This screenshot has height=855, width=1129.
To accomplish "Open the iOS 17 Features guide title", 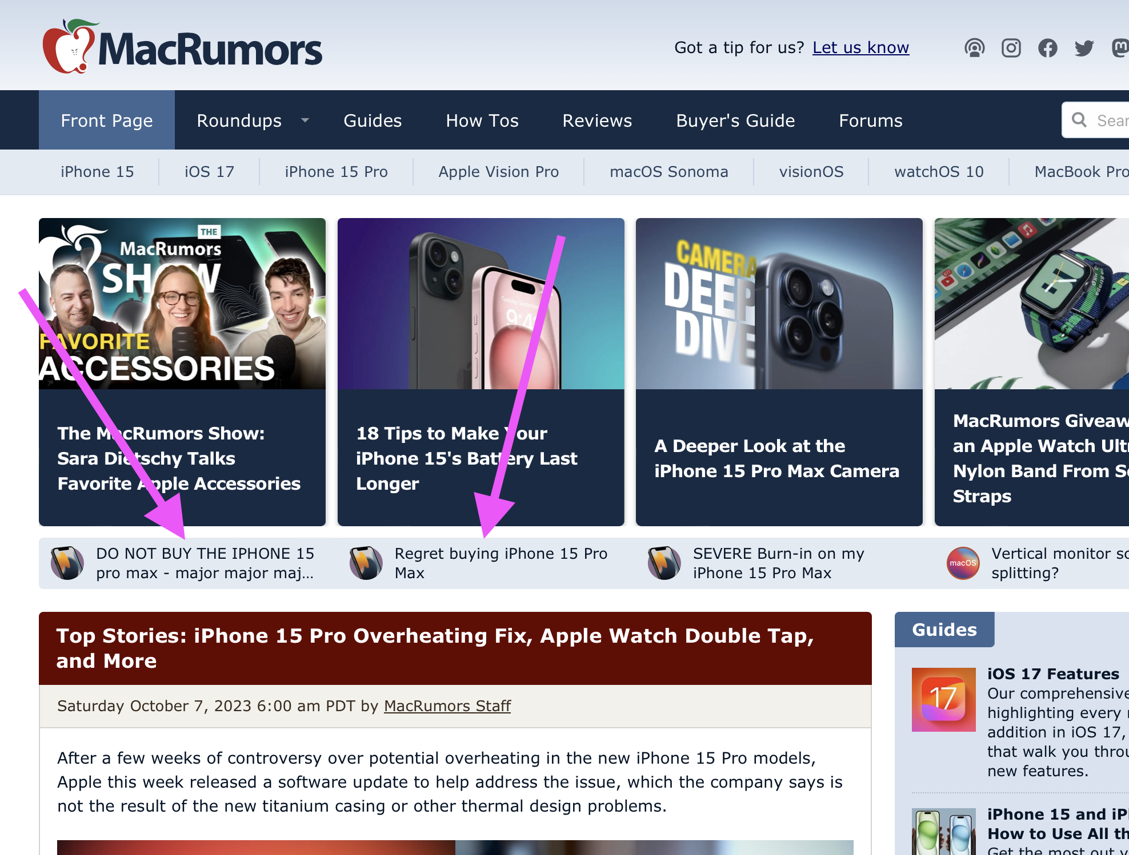I will (x=1053, y=674).
